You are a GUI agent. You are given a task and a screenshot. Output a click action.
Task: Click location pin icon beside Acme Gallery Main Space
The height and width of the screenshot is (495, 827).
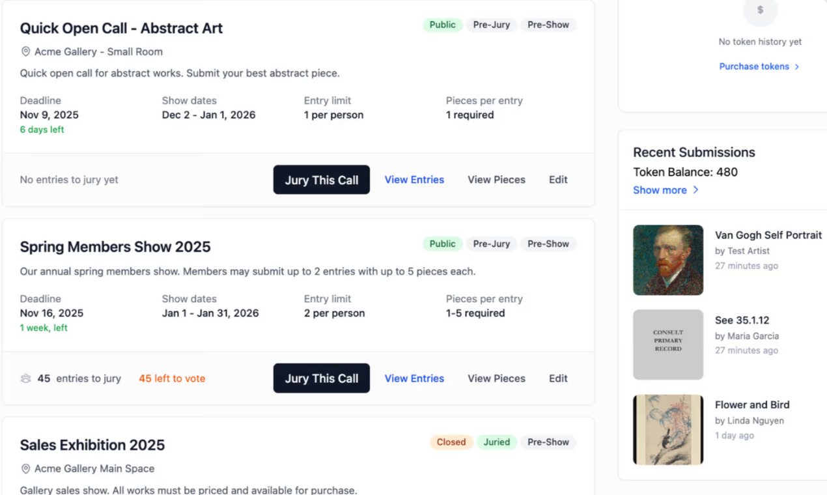click(26, 468)
